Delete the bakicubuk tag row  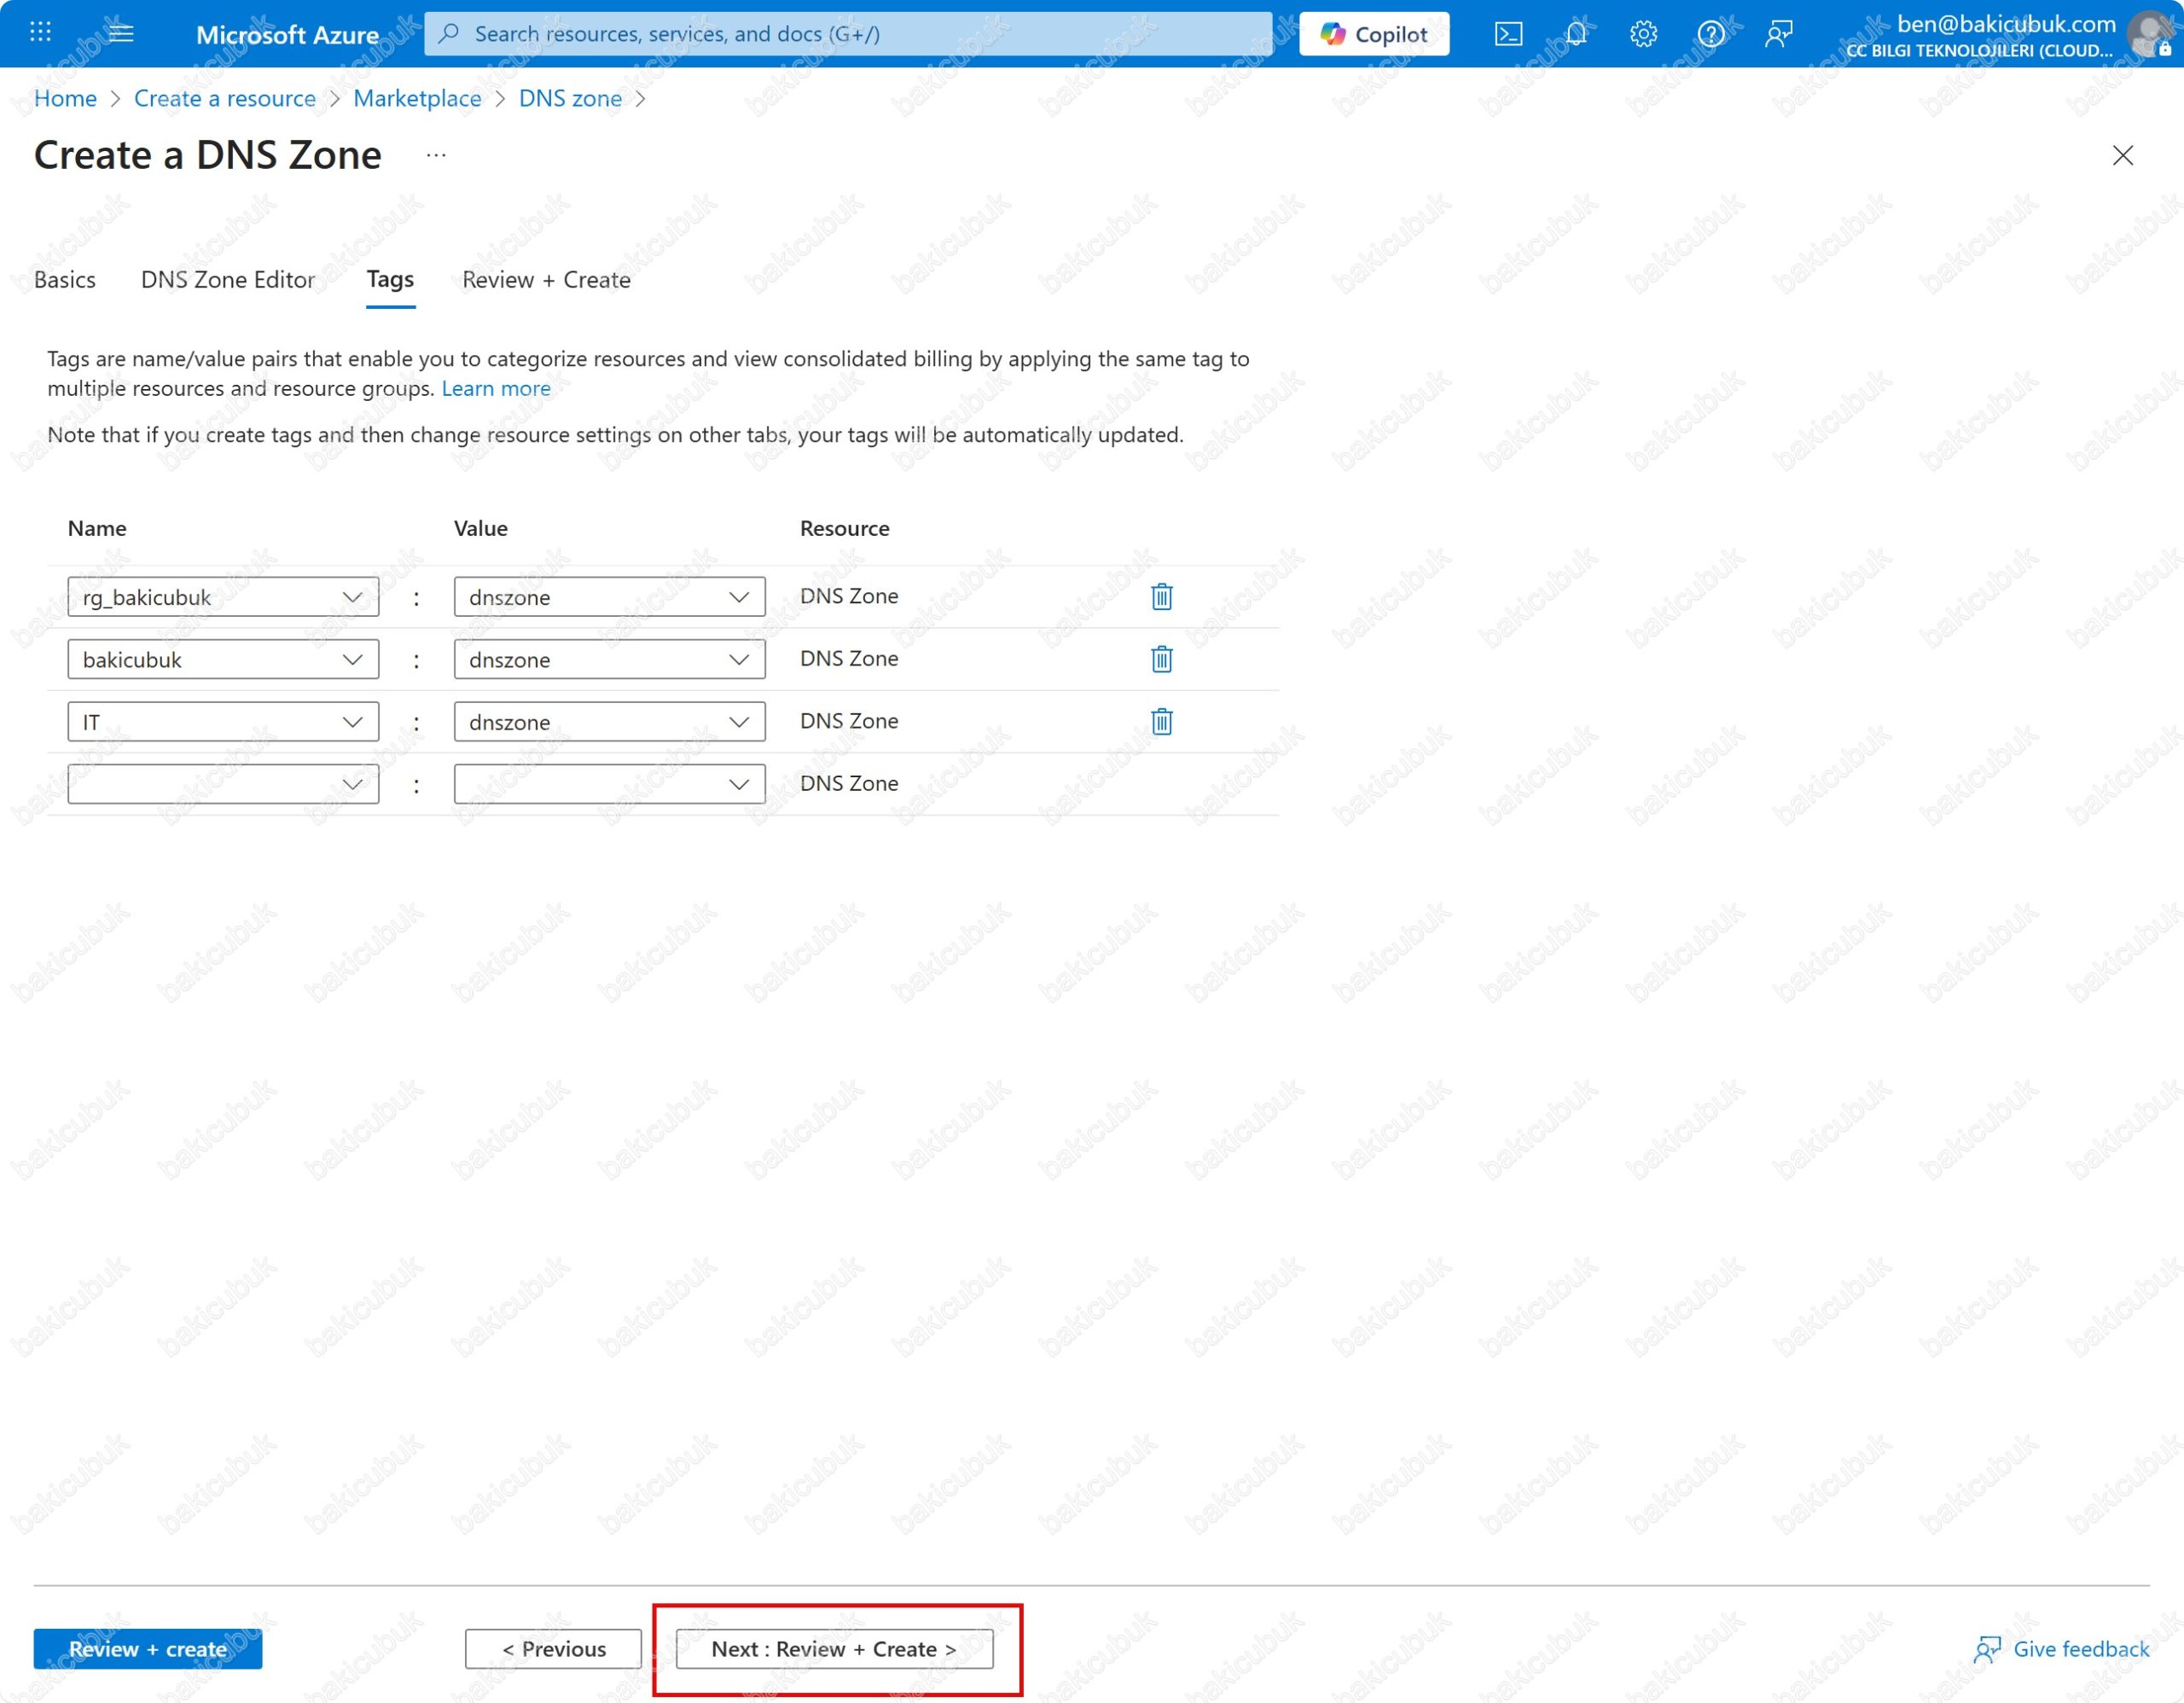click(x=1161, y=659)
